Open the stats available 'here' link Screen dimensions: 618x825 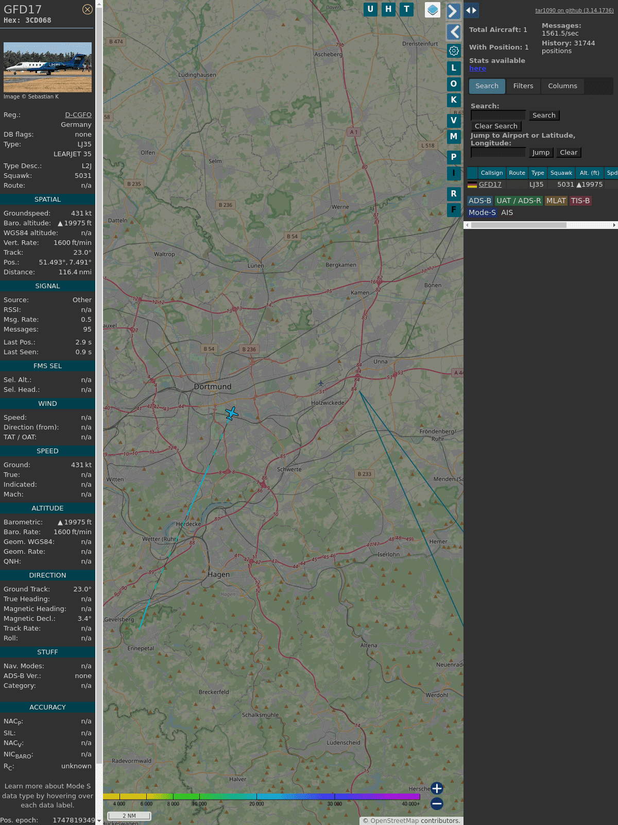[477, 69]
